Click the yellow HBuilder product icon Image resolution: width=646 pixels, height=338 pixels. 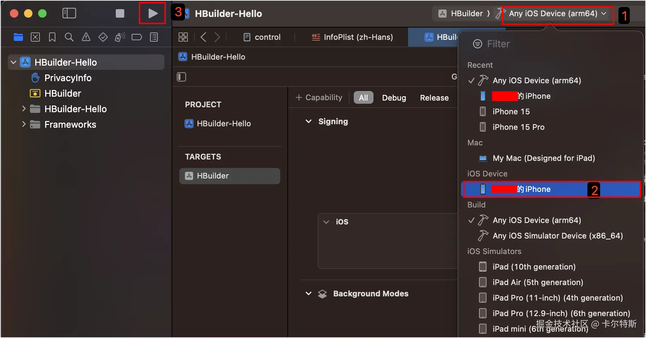coord(35,93)
